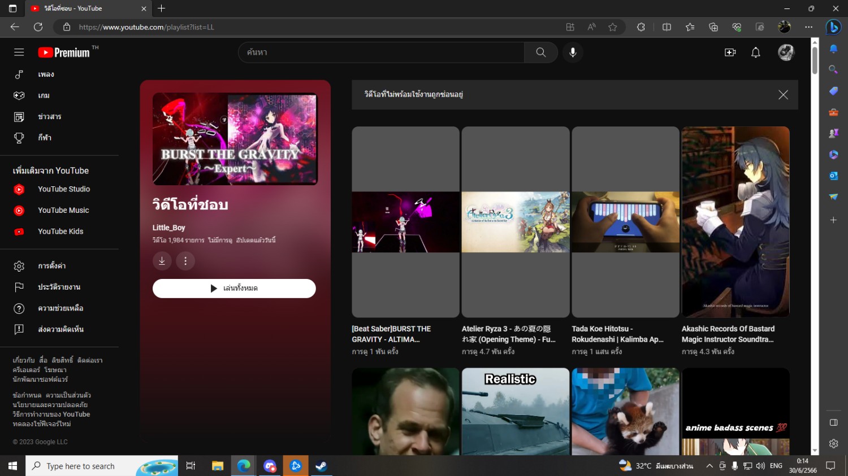Open Report history in sidebar

click(x=59, y=287)
